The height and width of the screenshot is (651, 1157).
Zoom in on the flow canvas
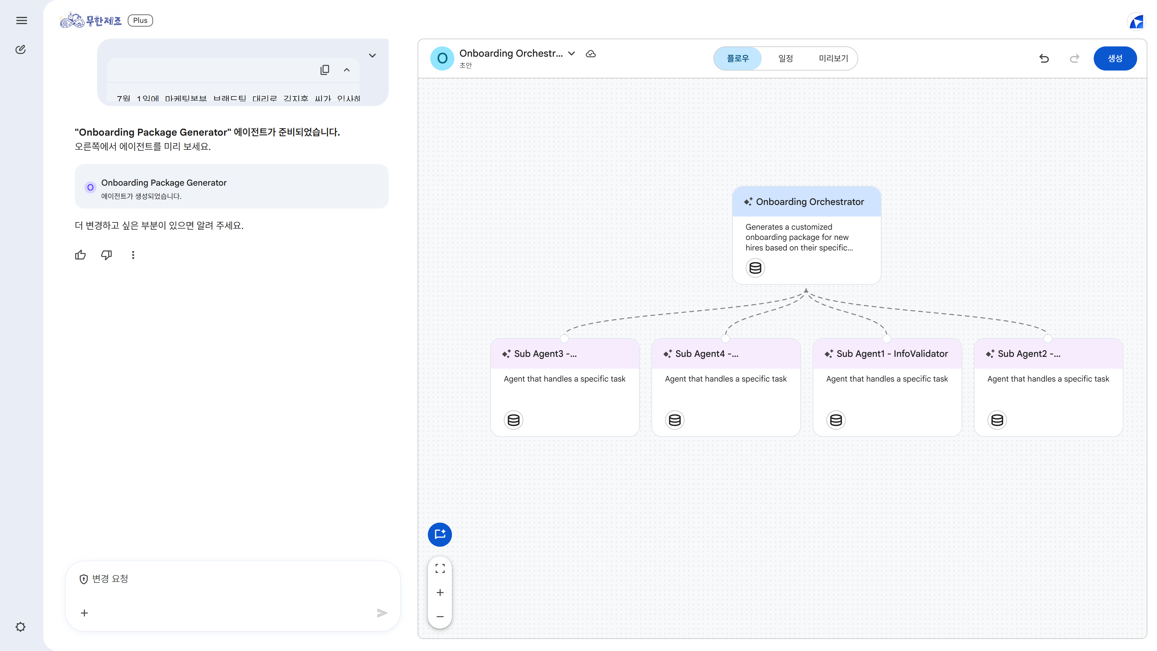point(440,593)
